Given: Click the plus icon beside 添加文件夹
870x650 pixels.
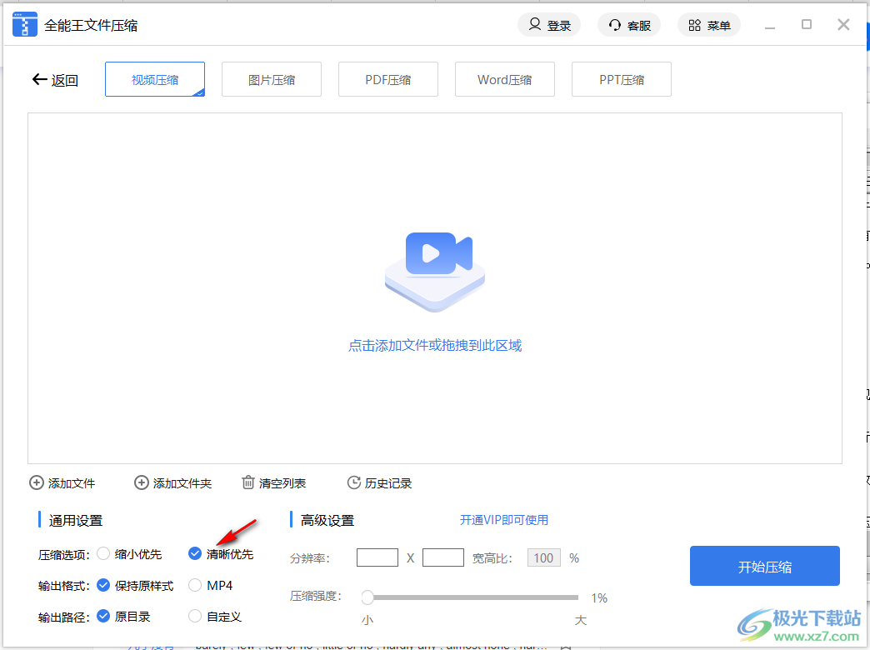Looking at the screenshot, I should pyautogui.click(x=142, y=483).
